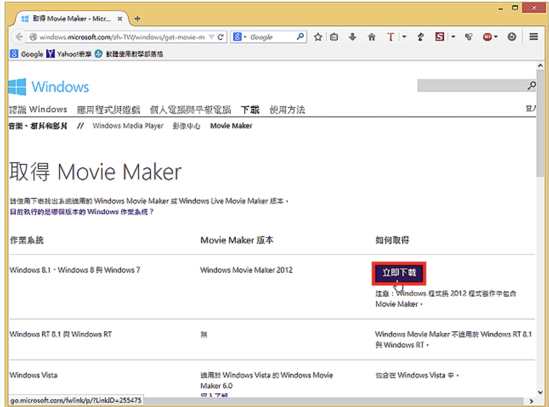Click the 作業系統 column header text
The image size is (549, 407).
(27, 240)
